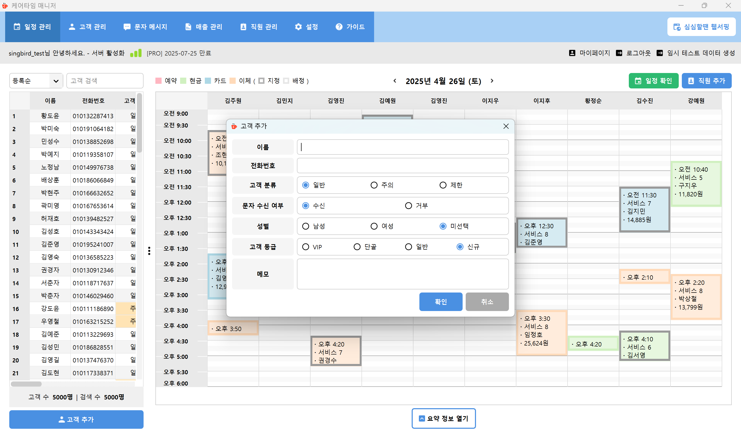Go to next day with right arrow
Viewport: 741px width, 438px height.
pos(492,80)
